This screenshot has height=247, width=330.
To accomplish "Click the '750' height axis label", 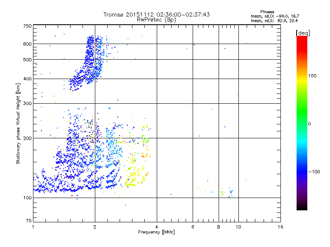I will [27, 26].
